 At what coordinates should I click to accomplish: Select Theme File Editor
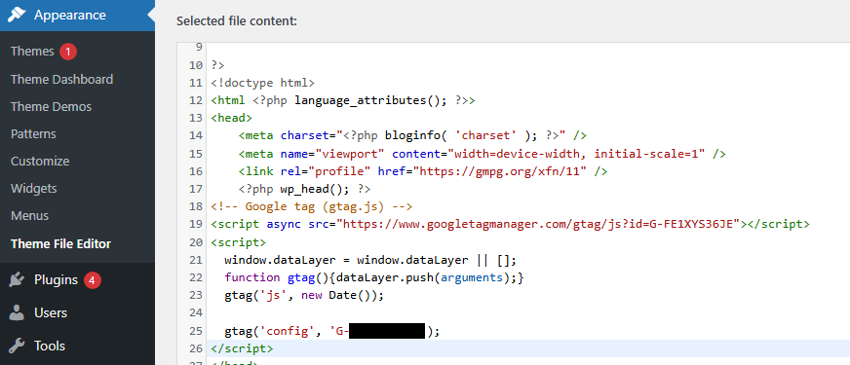pyautogui.click(x=60, y=243)
